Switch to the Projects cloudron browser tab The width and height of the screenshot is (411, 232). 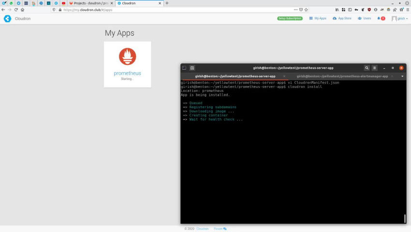[90, 3]
